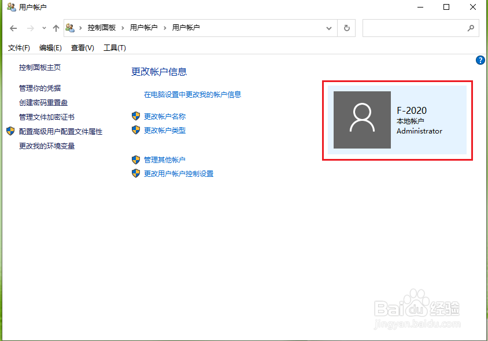The image size is (488, 341).
Task: Click the search magnifier icon
Action: point(471,28)
